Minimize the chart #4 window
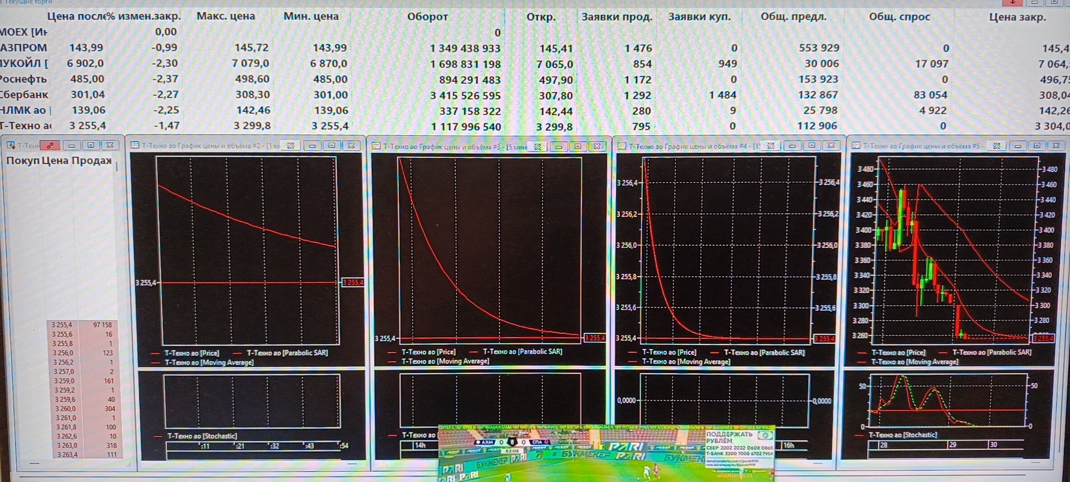 (792, 146)
